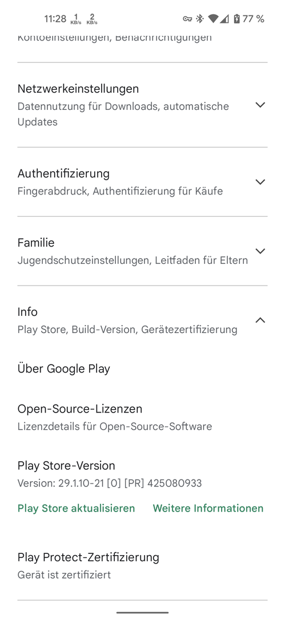The image size is (285, 618).
Task: Collapse the Info section chevron
Action: pyautogui.click(x=260, y=320)
